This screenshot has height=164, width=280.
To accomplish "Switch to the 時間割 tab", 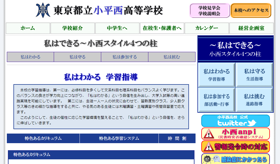I will click(x=177, y=138).
